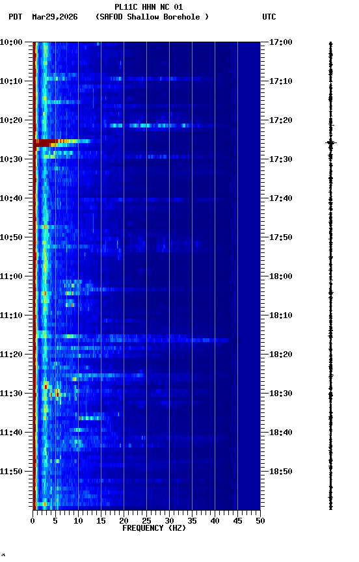Click the 18:50 UTC time label
Image resolution: width=359 pixels, height=562 pixels.
pyautogui.click(x=281, y=472)
